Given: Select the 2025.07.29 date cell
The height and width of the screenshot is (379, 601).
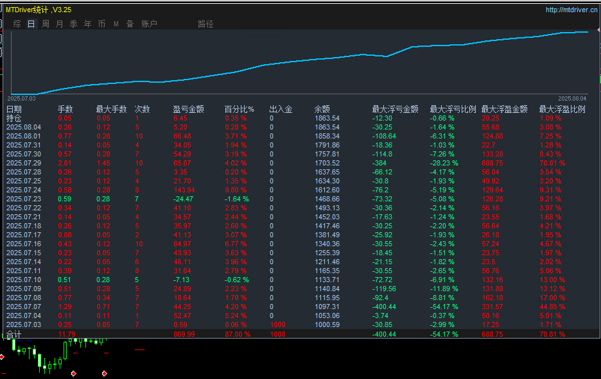Looking at the screenshot, I should [24, 163].
